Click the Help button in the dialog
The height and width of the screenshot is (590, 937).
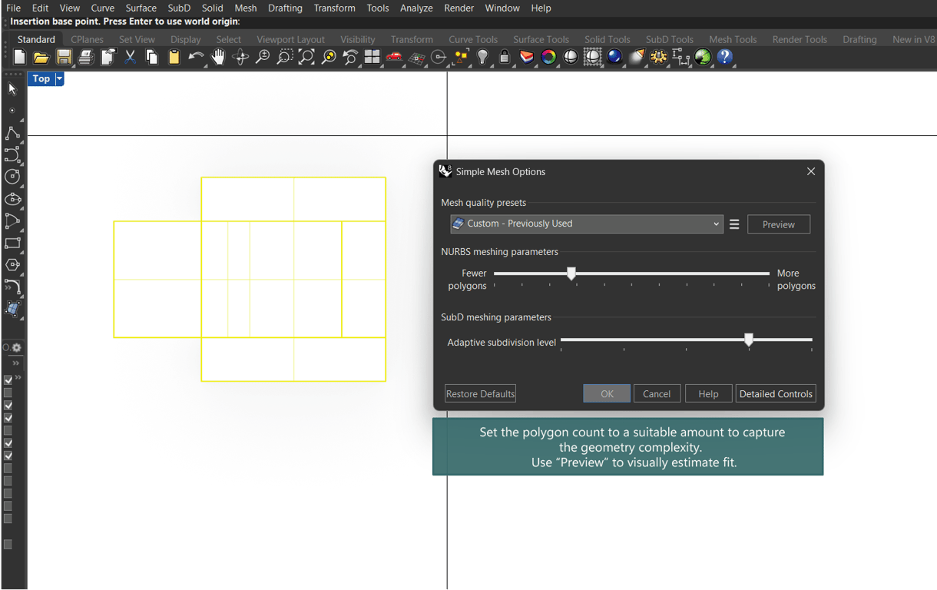click(708, 393)
